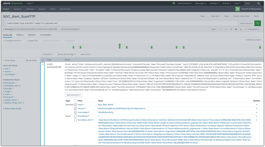The width and height of the screenshot is (265, 147).
Task: Click the rightmost timeline bar
Action: pos(260,47)
